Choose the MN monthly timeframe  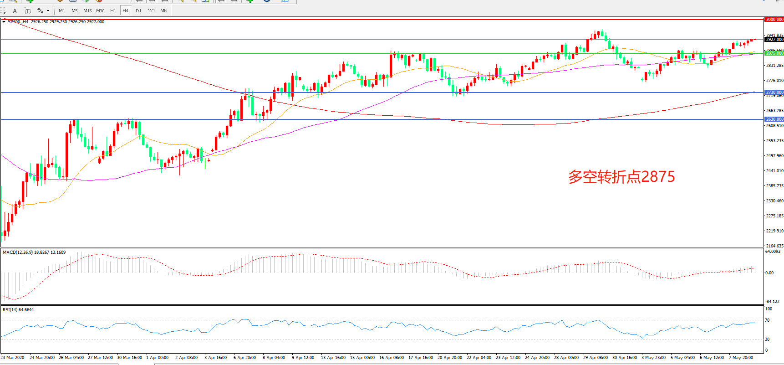[164, 10]
